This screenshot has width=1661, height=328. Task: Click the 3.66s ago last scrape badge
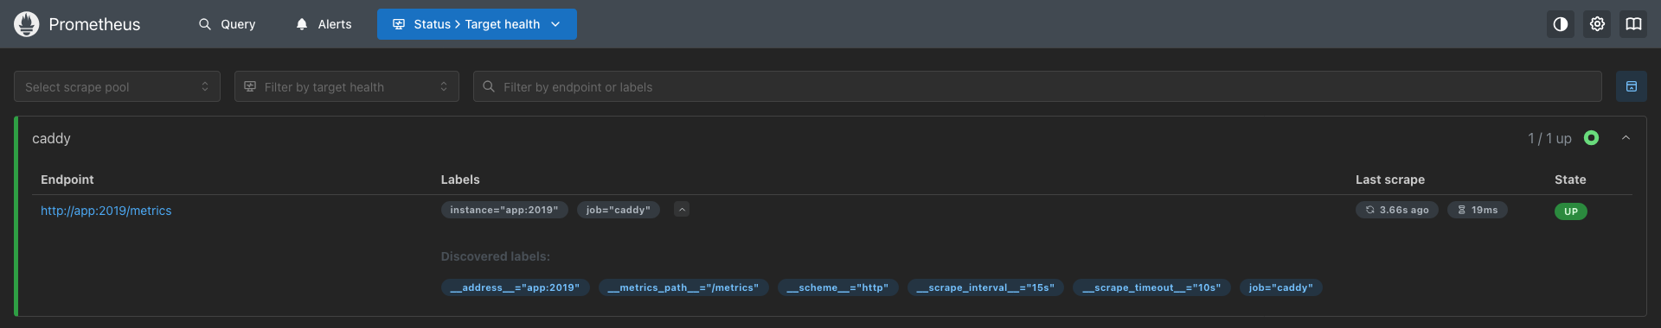(1397, 210)
